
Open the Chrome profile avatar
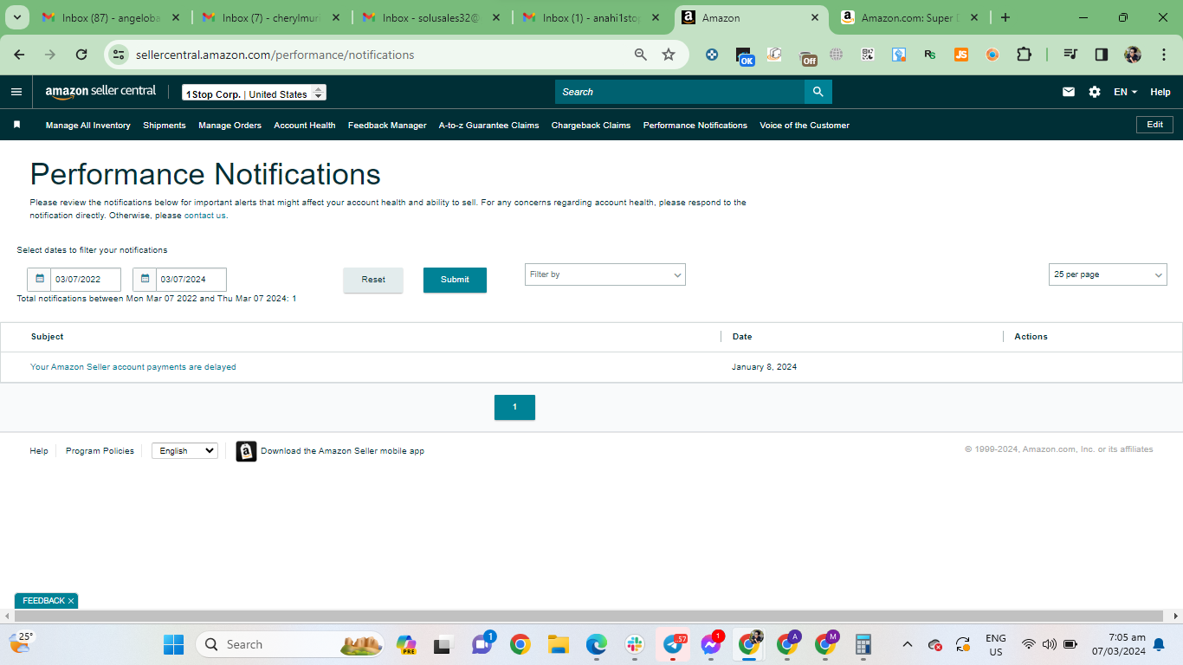(1133, 55)
